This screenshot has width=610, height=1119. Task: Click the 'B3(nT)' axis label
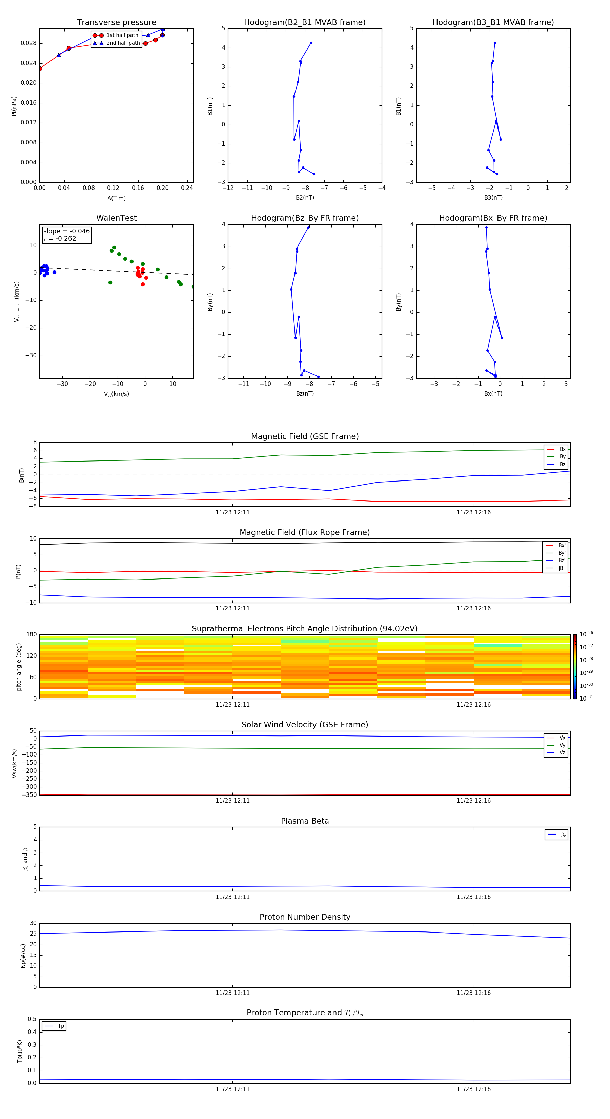pos(493,198)
